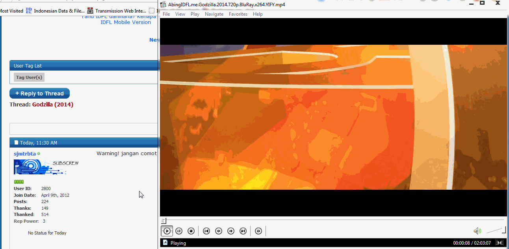The image size is (509, 249).
Task: Click the Transmission bookmark favicon
Action: [x=90, y=11]
